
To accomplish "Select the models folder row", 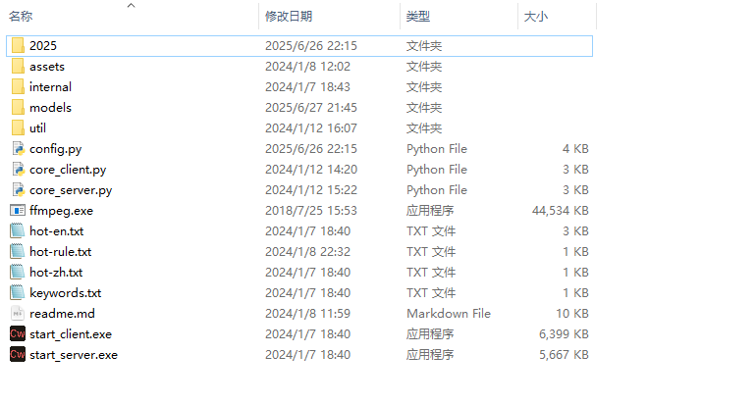I will tap(299, 108).
